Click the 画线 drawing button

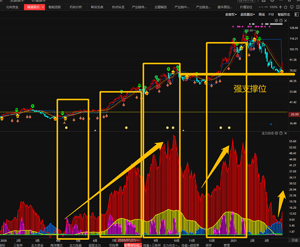click(261, 15)
